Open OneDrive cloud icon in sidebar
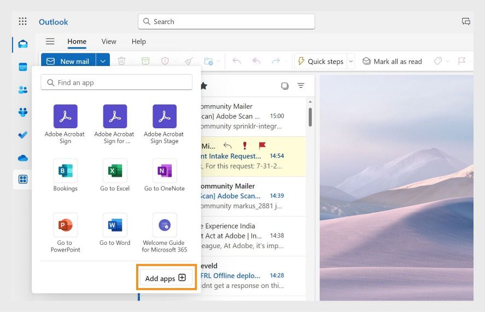This screenshot has width=485, height=312. point(23,158)
